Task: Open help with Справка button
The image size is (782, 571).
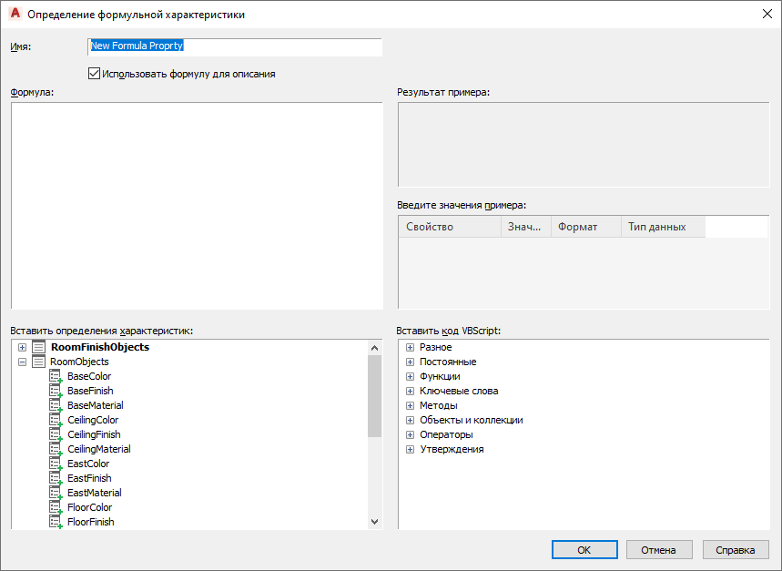Action: click(736, 550)
